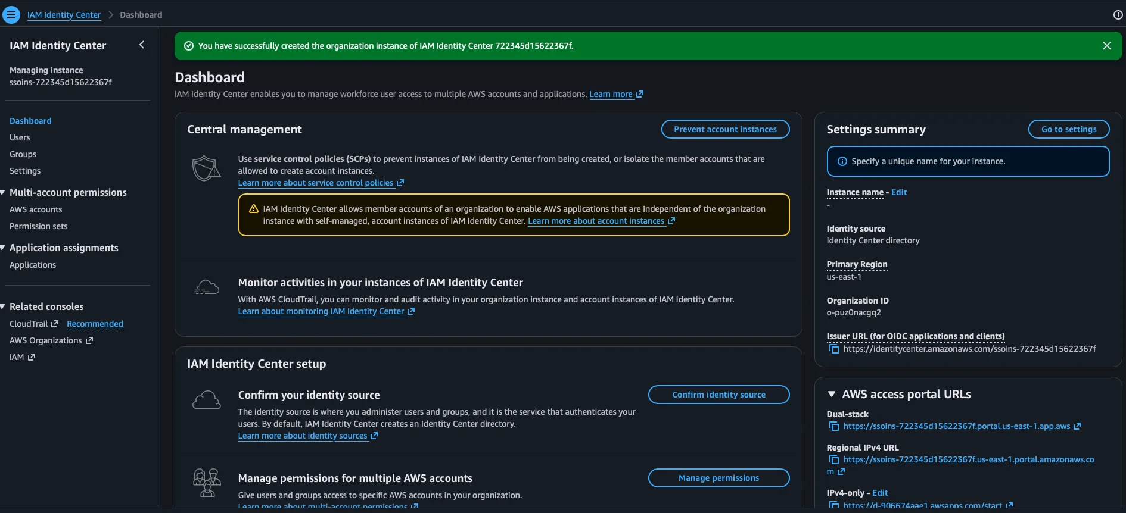The image size is (1126, 513).
Task: Open Learn more about identity sources
Action: 303,436
